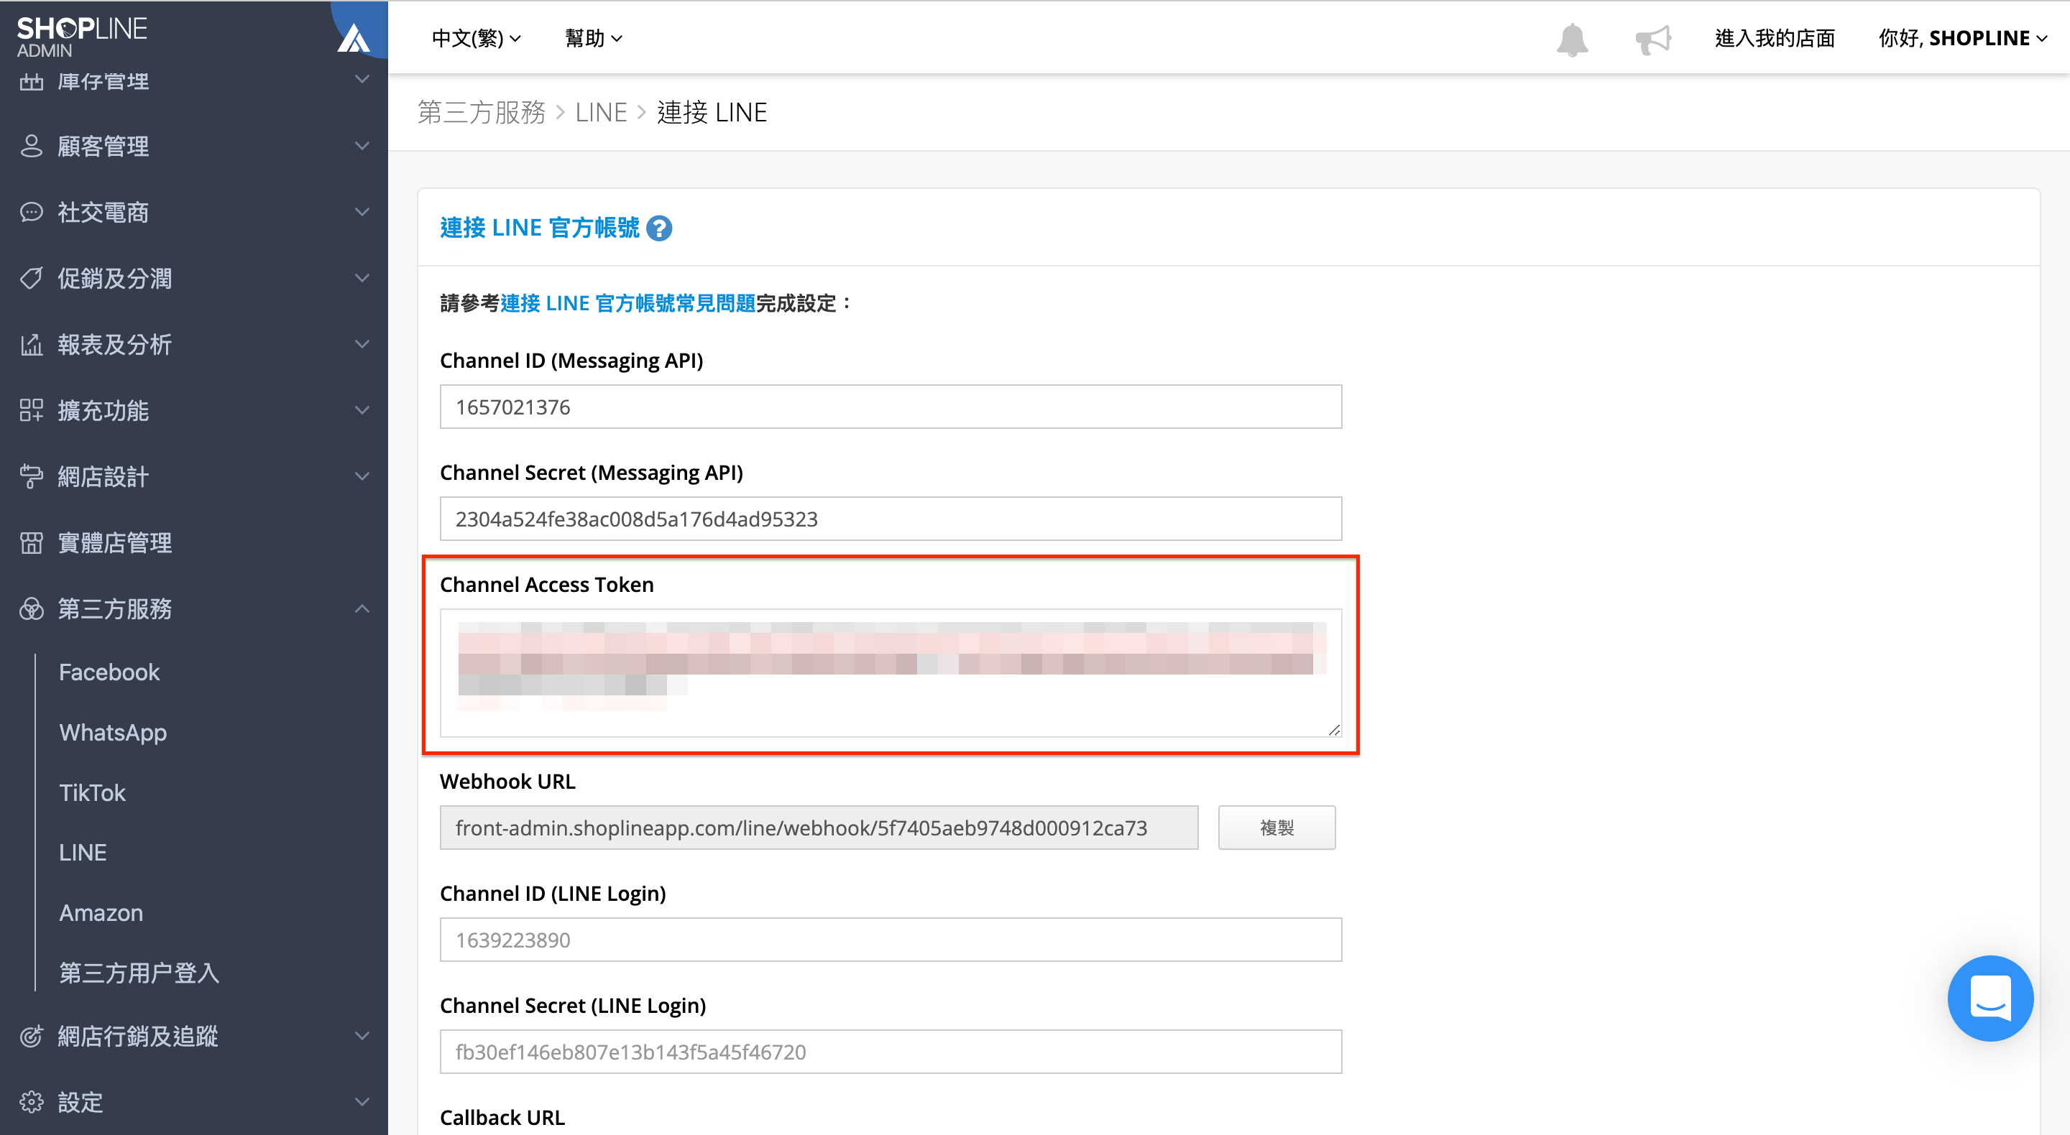
Task: Open the 第三方用户登入 submenu item
Action: (139, 973)
